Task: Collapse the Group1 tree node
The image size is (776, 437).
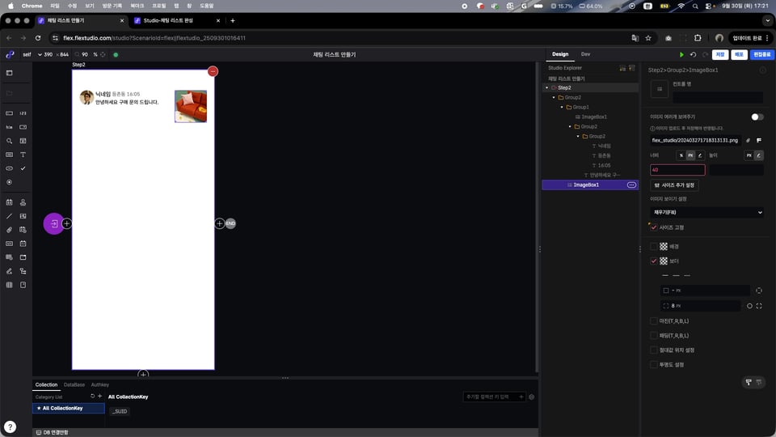Action: pos(562,107)
